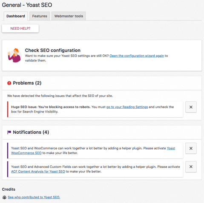
Task: Click the purple Notifications flag icon
Action: [9, 132]
